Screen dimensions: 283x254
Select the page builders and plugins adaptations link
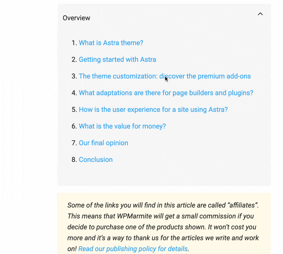pos(166,93)
